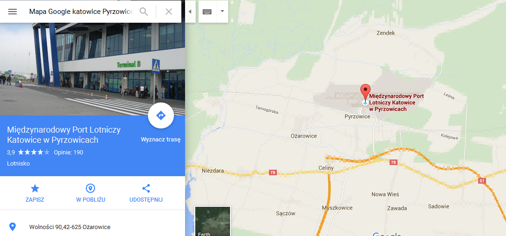Click the Wolności 90 address row
Viewport: 506px width, 236px height.
click(93, 227)
